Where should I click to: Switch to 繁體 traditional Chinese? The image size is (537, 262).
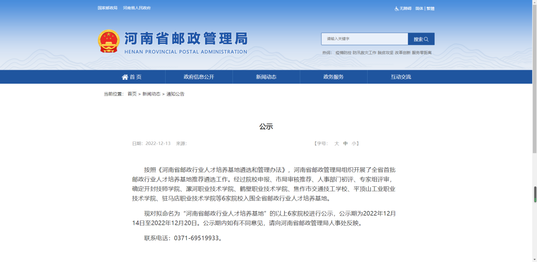pos(430,8)
